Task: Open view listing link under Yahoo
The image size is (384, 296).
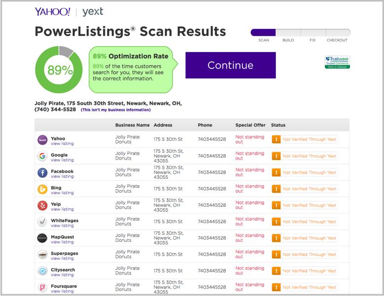Action: 62,144
